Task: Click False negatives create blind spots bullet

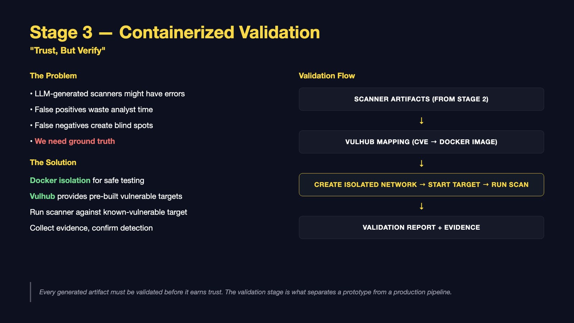Action: [x=91, y=125]
